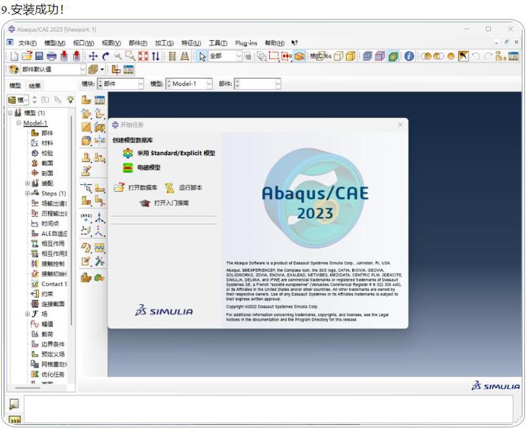528x428 pixels.
Task: Open the 文件(F) menu
Action: 27,43
